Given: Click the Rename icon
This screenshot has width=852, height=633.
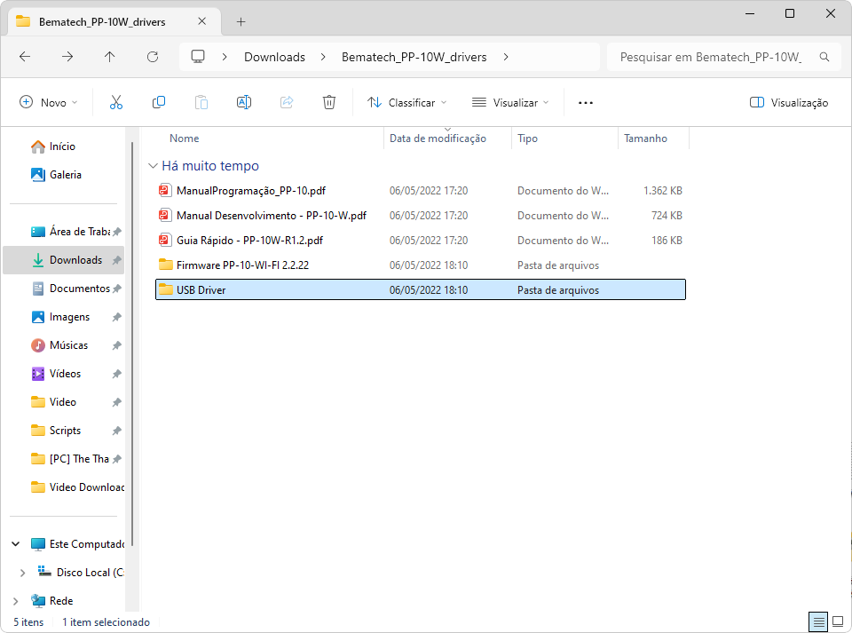Looking at the screenshot, I should click(244, 102).
